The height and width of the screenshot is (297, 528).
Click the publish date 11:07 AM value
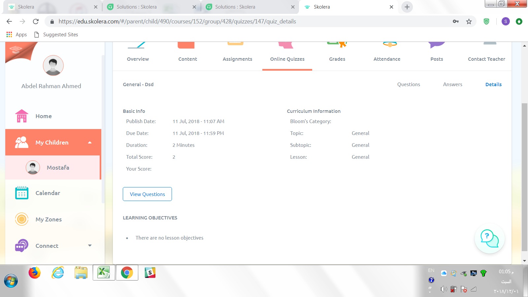[x=198, y=121]
